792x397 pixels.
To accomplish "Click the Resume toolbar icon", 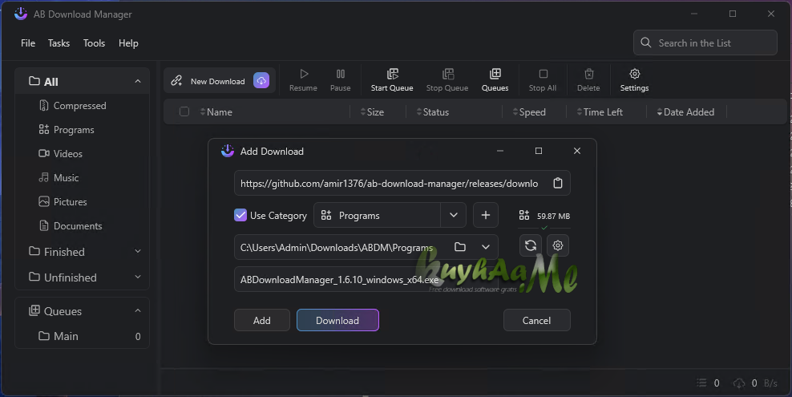I will coord(304,75).
